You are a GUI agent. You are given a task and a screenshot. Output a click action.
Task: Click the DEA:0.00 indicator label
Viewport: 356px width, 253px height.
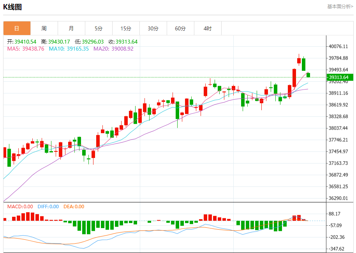74,207
